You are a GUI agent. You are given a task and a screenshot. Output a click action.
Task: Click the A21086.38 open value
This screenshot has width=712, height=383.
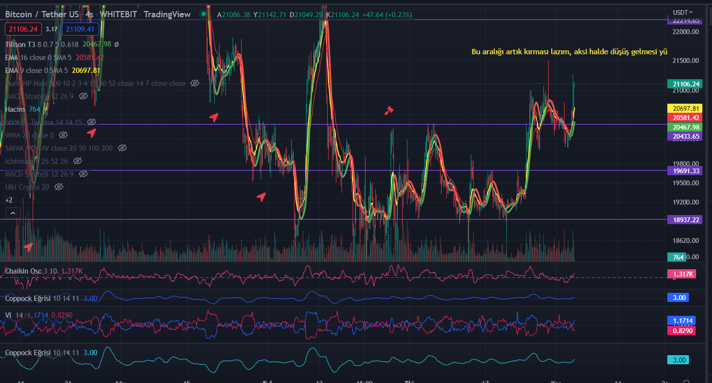(x=233, y=15)
